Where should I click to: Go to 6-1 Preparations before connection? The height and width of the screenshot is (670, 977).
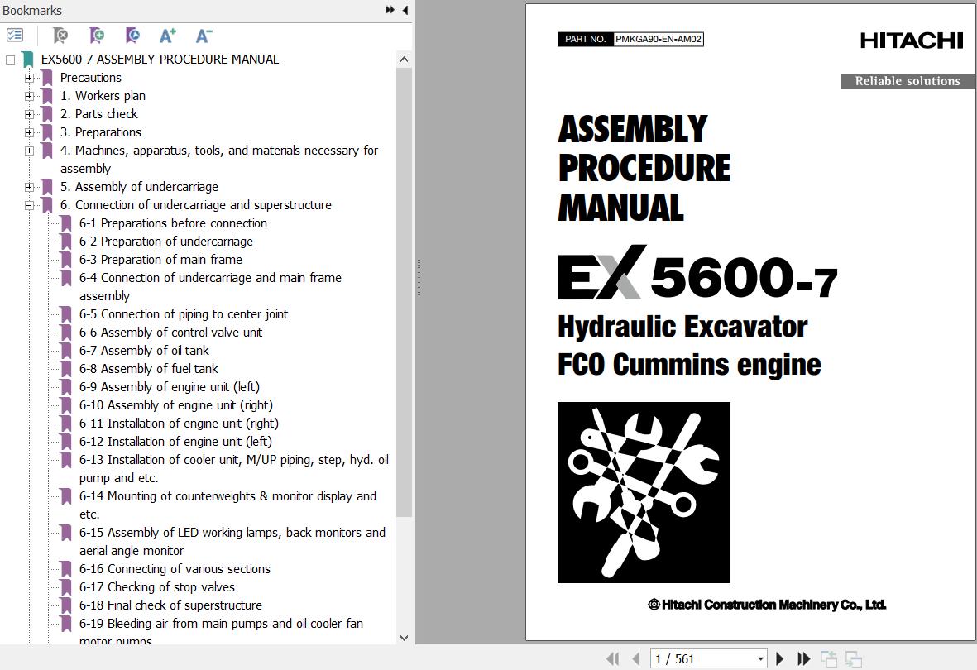pos(173,223)
